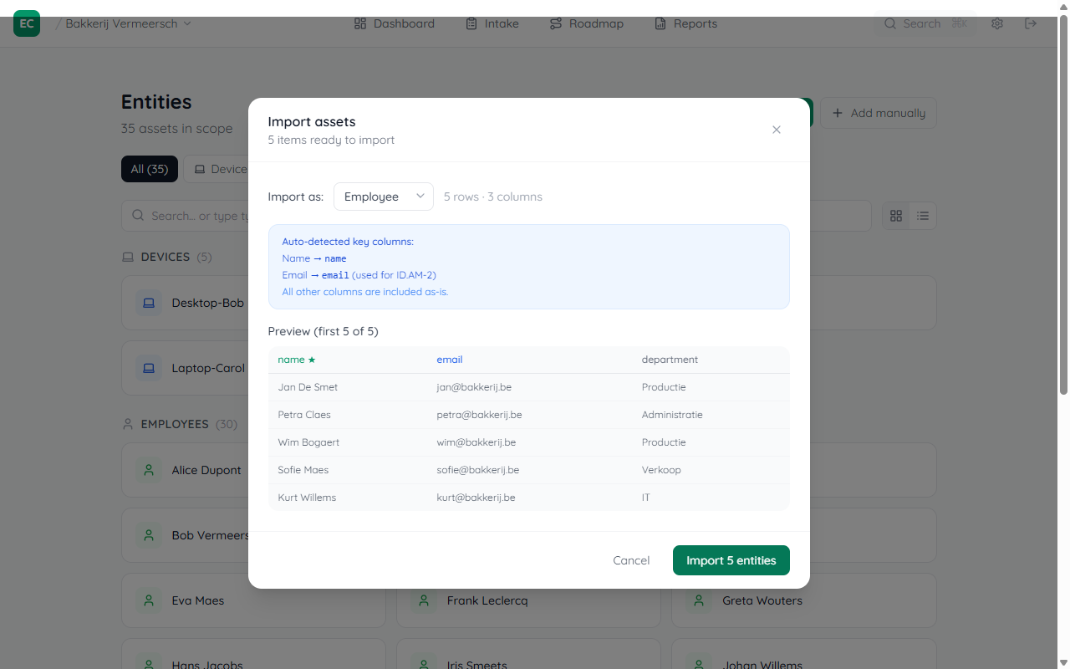Switch to the All (35) tab
1070x669 pixels.
149,169
